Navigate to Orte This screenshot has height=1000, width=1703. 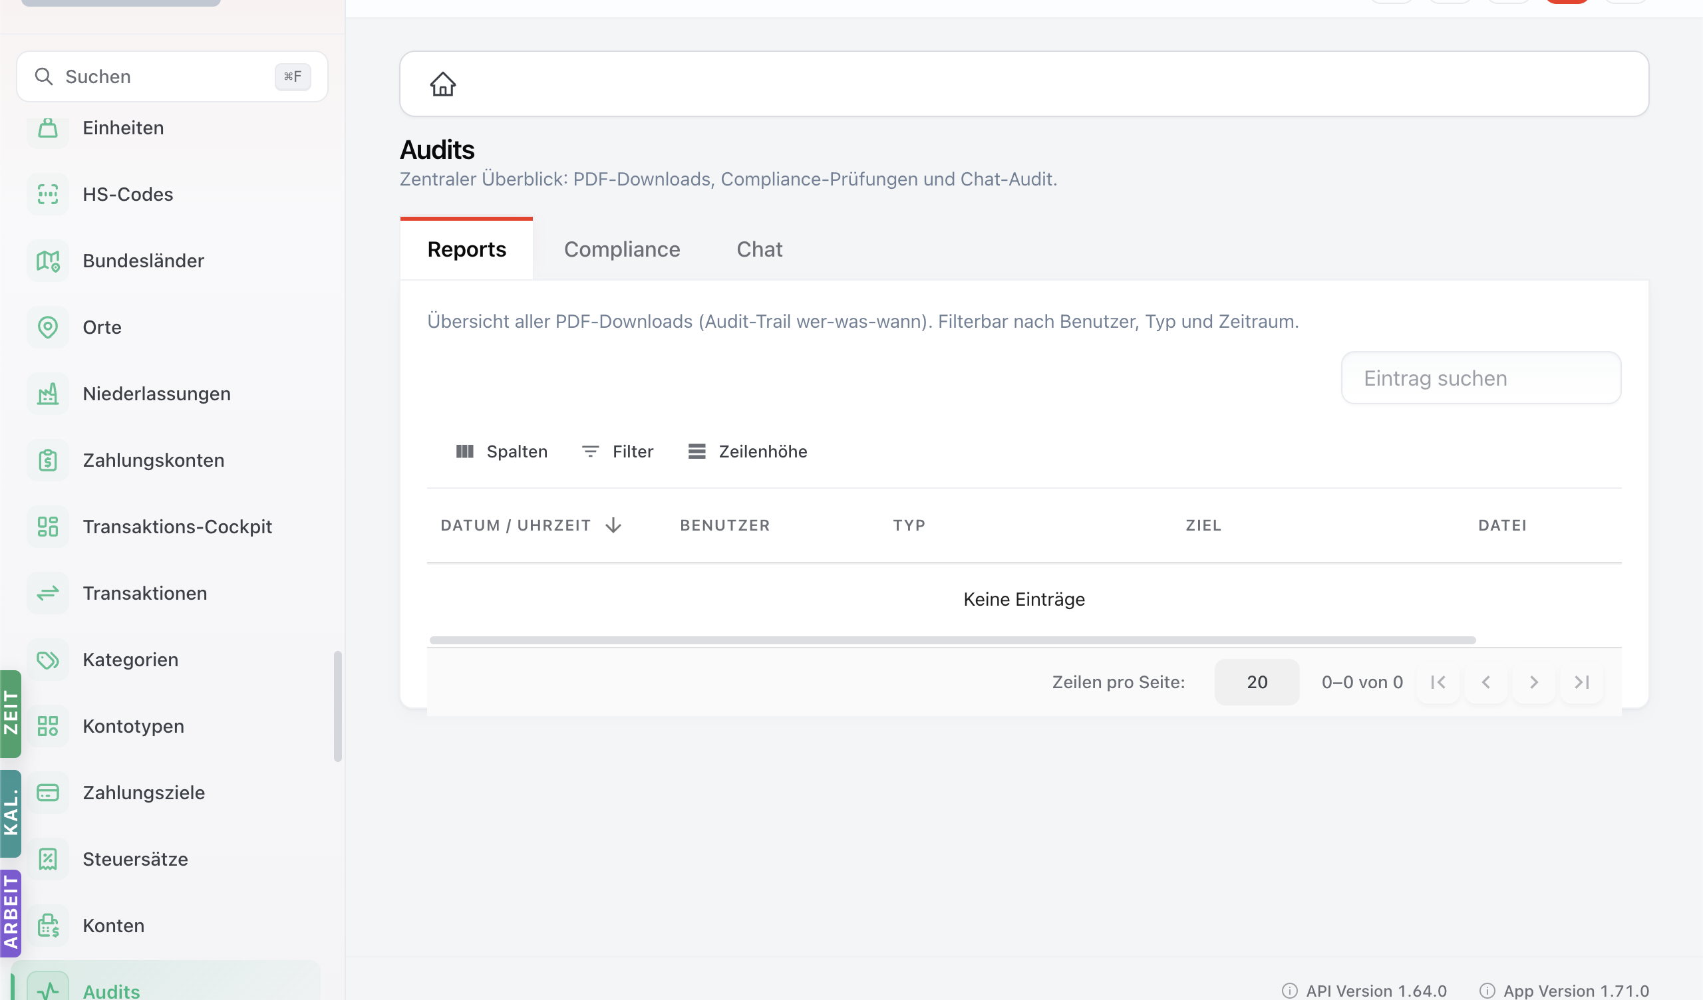[x=102, y=327]
